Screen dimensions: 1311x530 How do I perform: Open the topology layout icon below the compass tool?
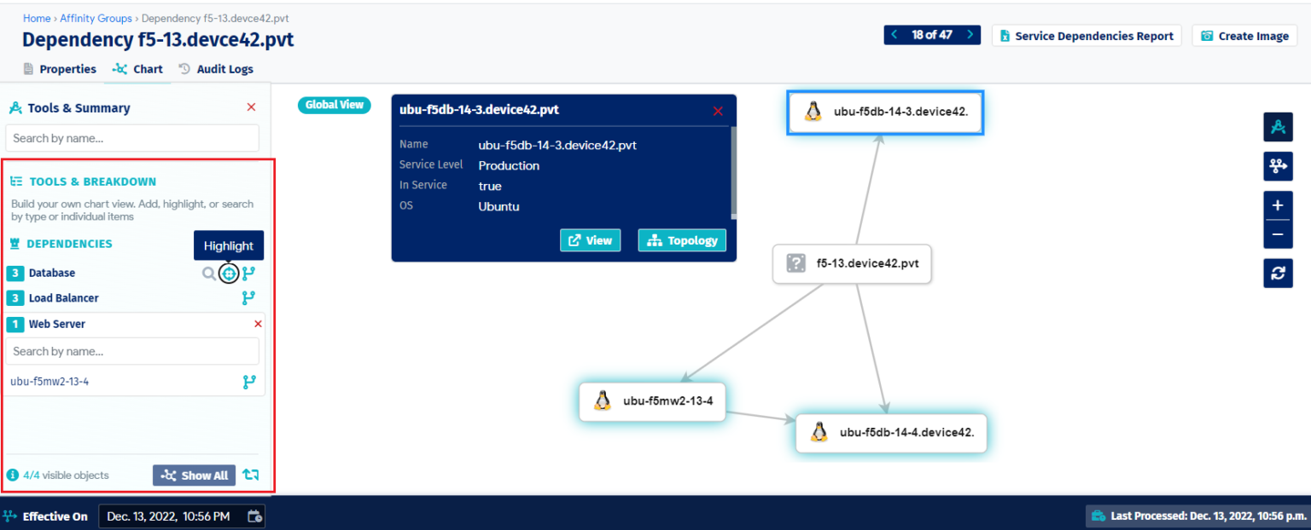1278,166
